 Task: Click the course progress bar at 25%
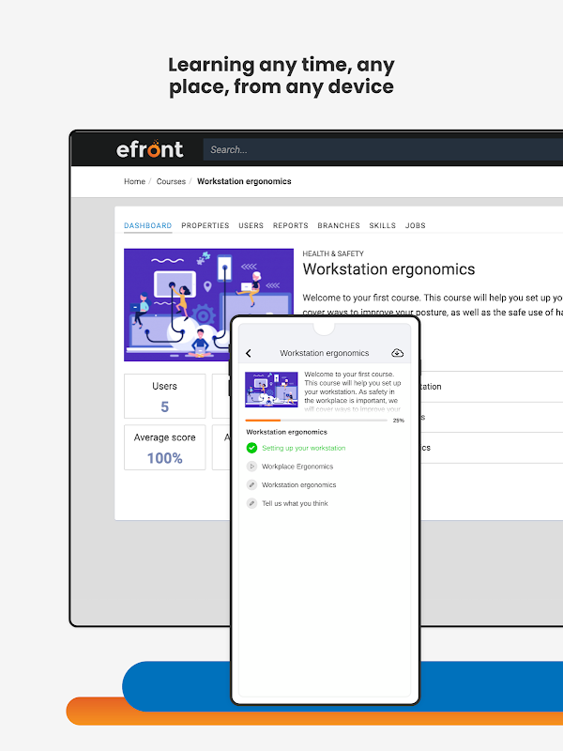pyautogui.click(x=316, y=420)
